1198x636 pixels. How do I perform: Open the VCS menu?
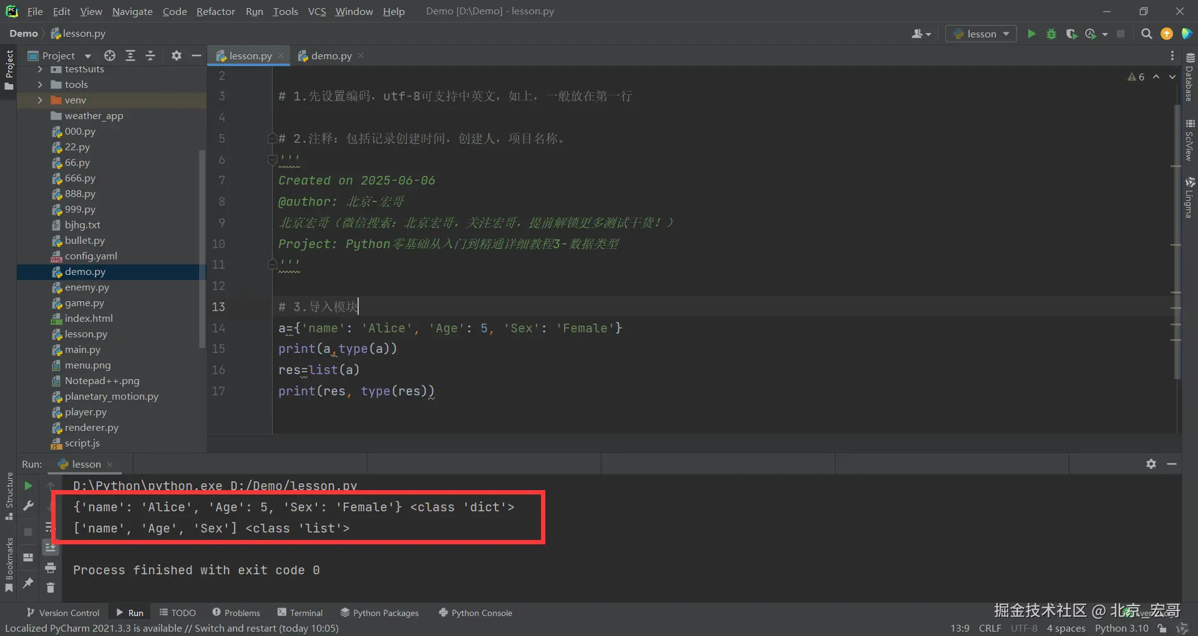click(317, 11)
